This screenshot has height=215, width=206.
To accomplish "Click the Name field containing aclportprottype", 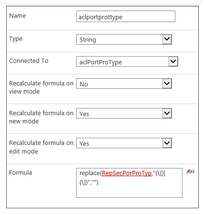I will point(126,16).
